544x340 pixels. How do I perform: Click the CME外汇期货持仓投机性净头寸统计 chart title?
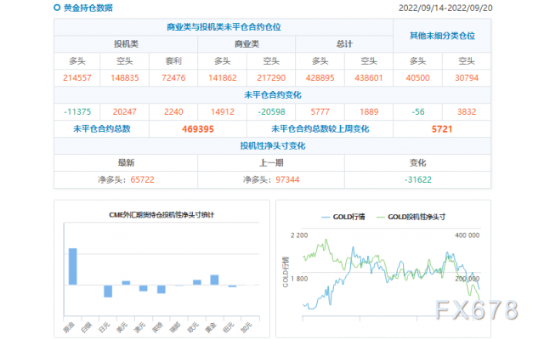coord(161,215)
